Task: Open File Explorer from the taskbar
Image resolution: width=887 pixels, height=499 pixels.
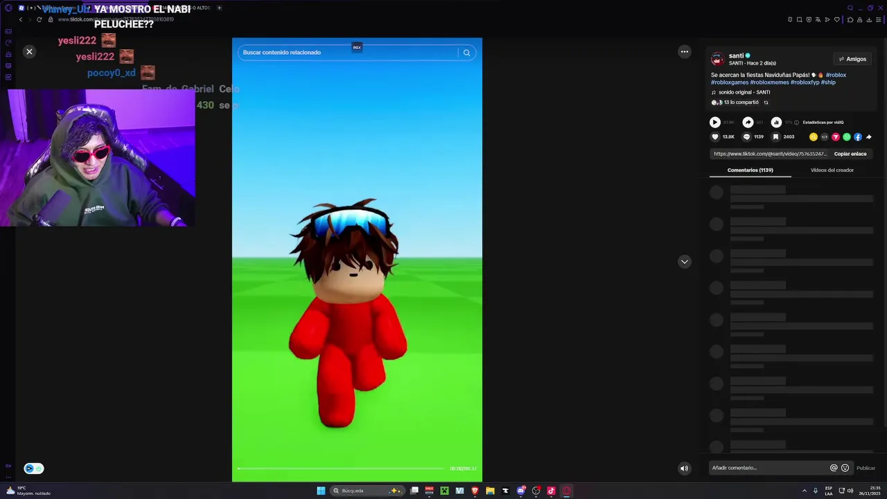Action: 490,491
